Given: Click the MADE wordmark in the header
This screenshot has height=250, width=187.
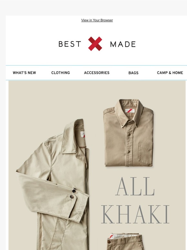Looking at the screenshot, I should (123, 44).
